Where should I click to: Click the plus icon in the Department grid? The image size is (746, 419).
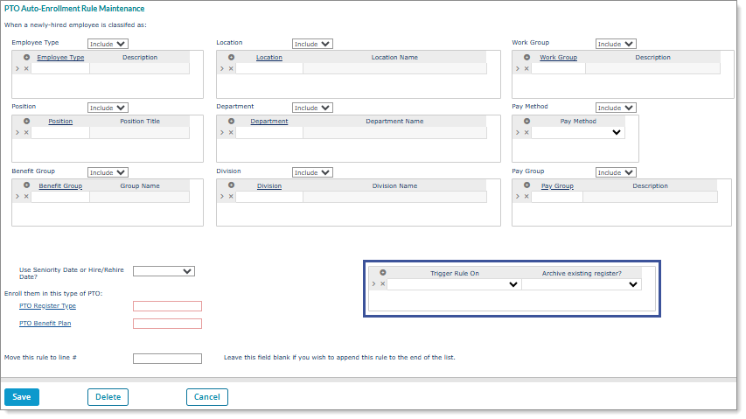[x=231, y=122]
